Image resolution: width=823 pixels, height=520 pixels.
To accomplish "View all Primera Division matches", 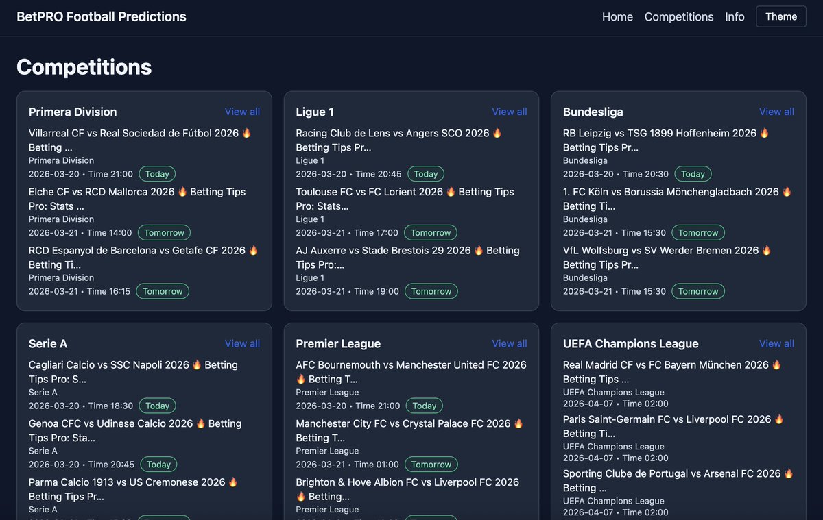I will click(242, 112).
